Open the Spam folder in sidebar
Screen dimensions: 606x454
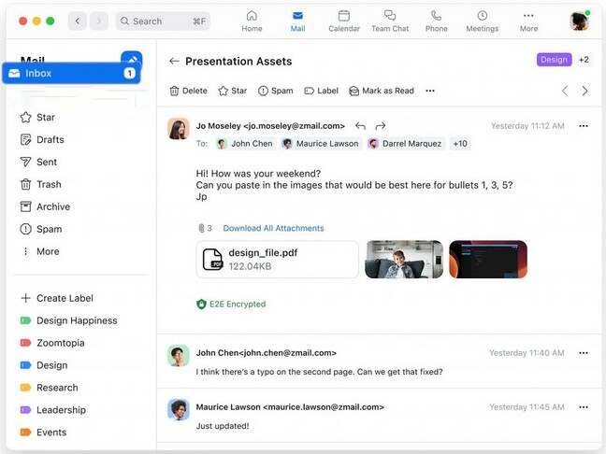40,229
